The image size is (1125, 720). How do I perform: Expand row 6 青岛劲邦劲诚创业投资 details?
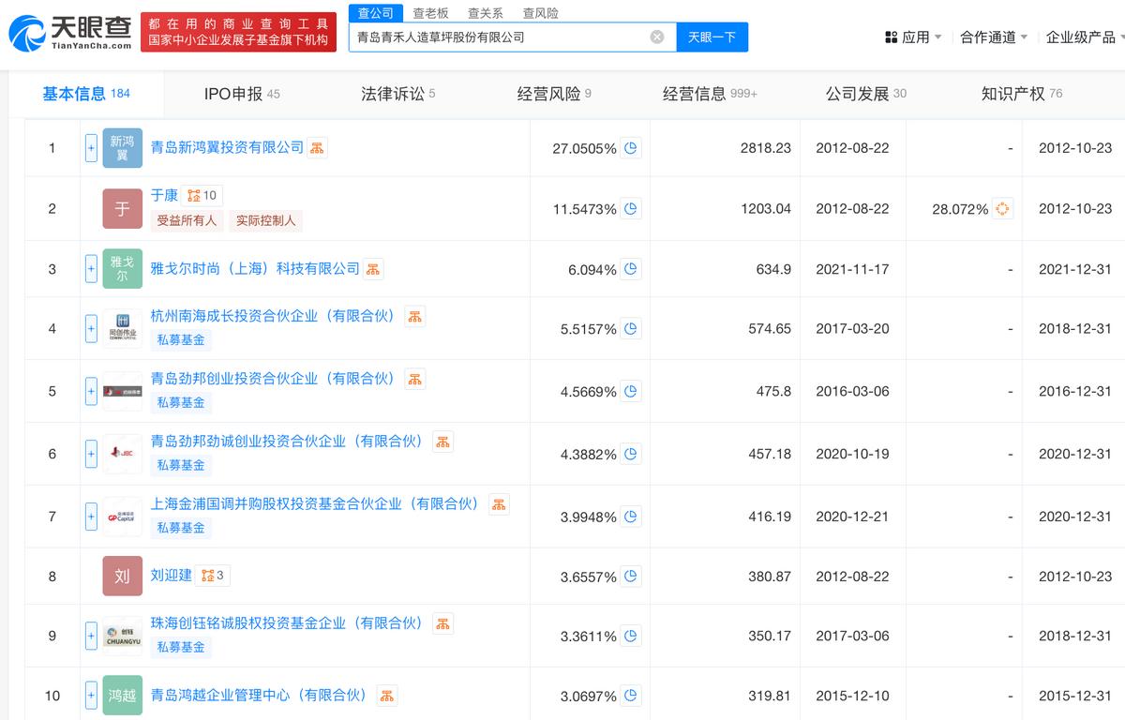(91, 454)
